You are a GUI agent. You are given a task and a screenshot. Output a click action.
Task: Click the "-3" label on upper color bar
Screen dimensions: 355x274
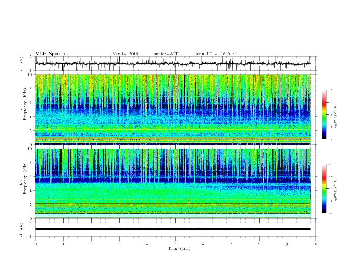pyautogui.click(x=331, y=90)
